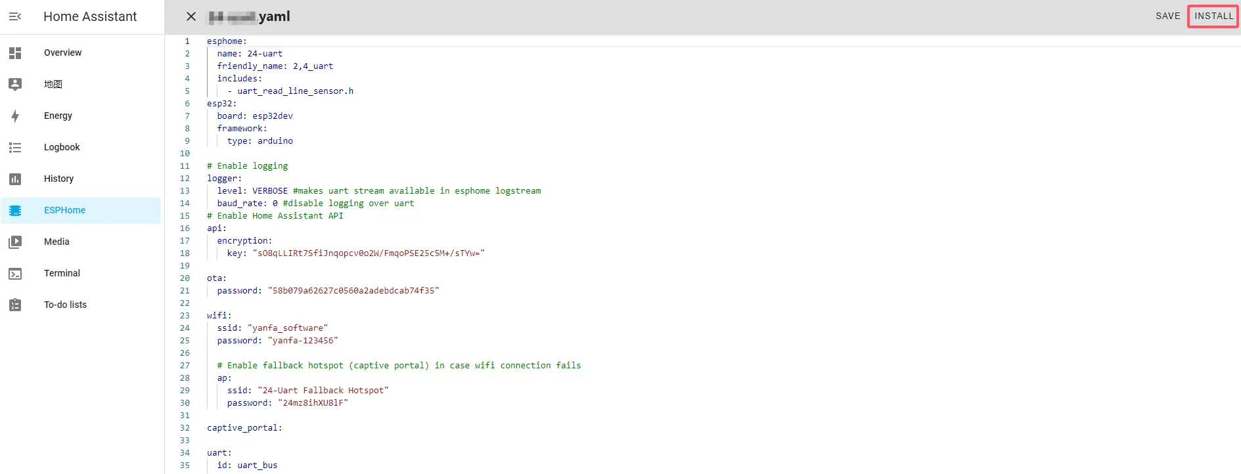Click the Home Assistant title
Screen dimensions: 1241x474
90,16
